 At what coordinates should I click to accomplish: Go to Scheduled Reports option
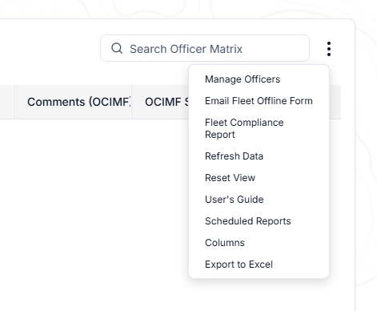248,221
